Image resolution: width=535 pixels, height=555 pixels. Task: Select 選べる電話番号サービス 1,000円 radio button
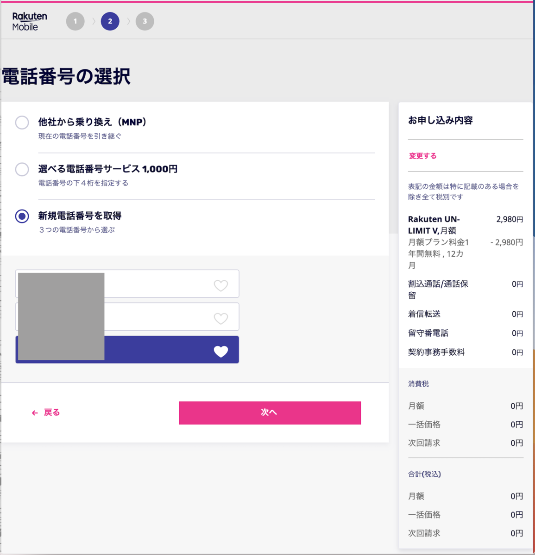22,169
